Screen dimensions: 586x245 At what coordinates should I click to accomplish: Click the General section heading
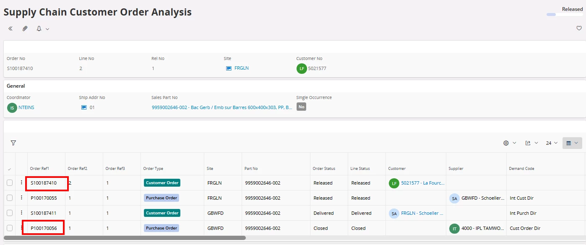16,86
